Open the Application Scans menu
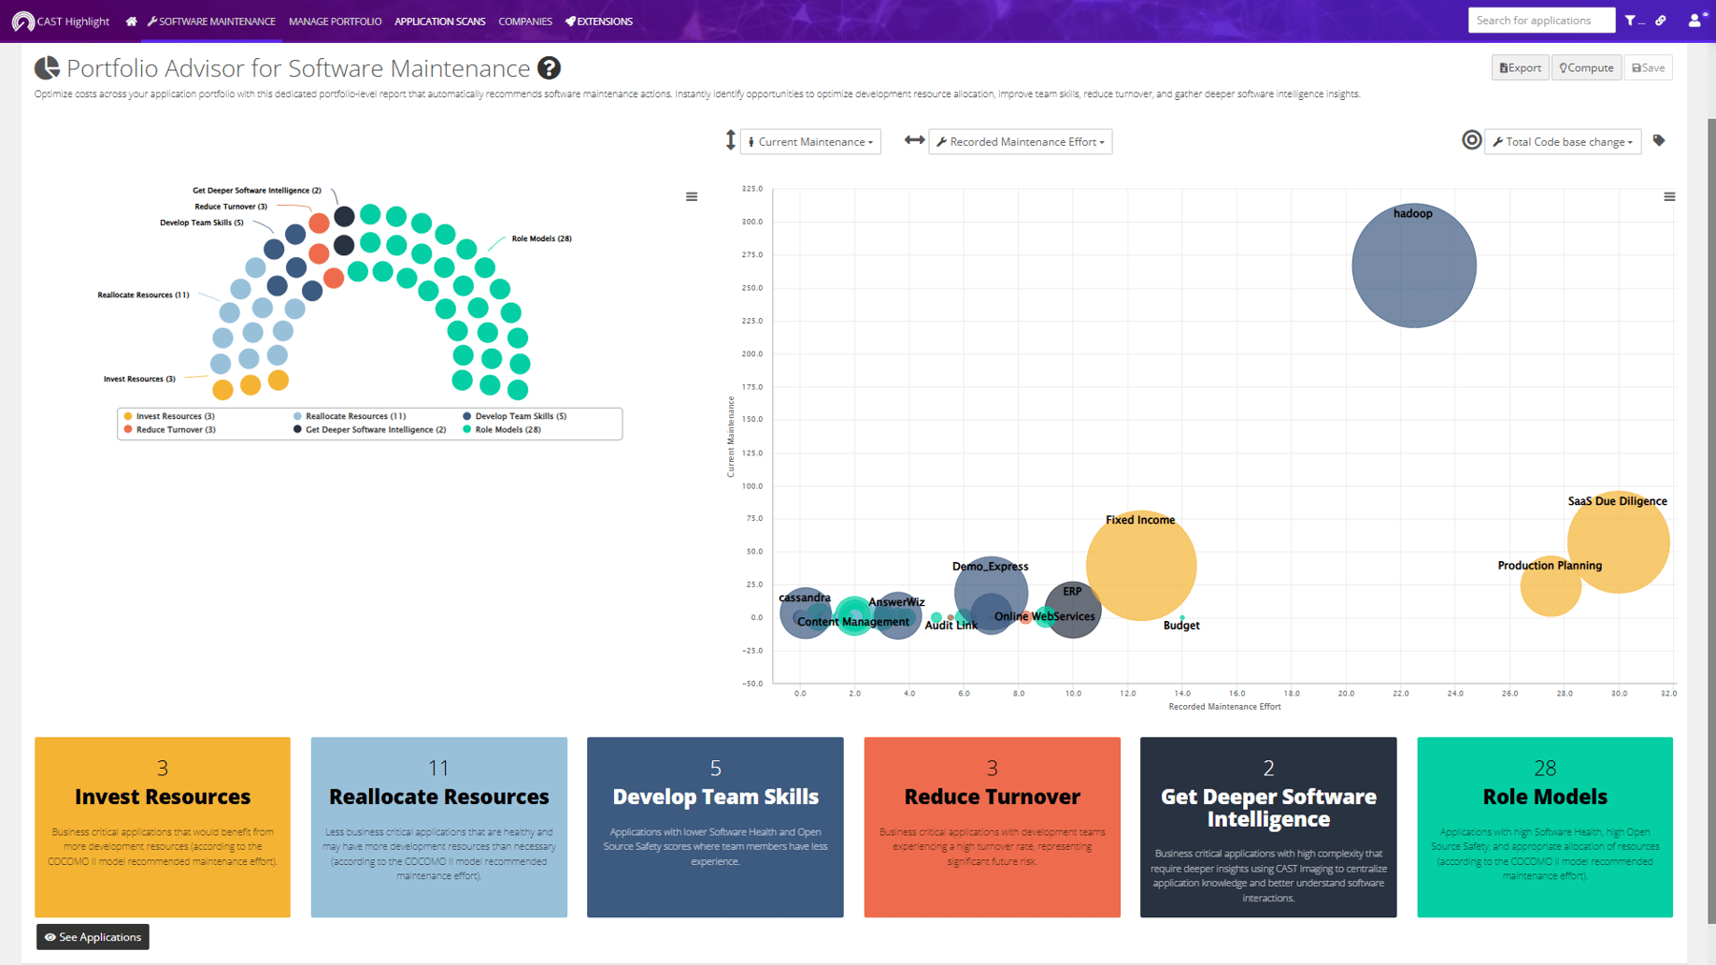 click(x=439, y=22)
